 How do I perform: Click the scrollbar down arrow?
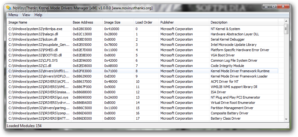click(x=286, y=119)
